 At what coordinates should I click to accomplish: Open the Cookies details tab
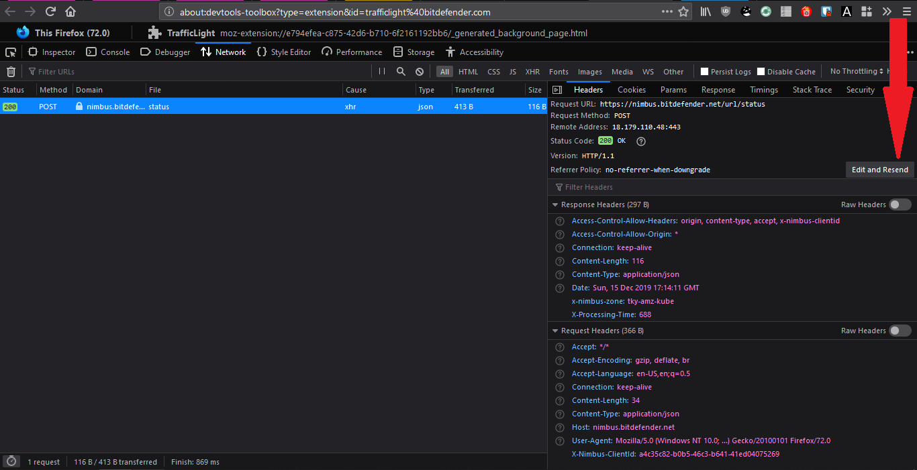[632, 90]
